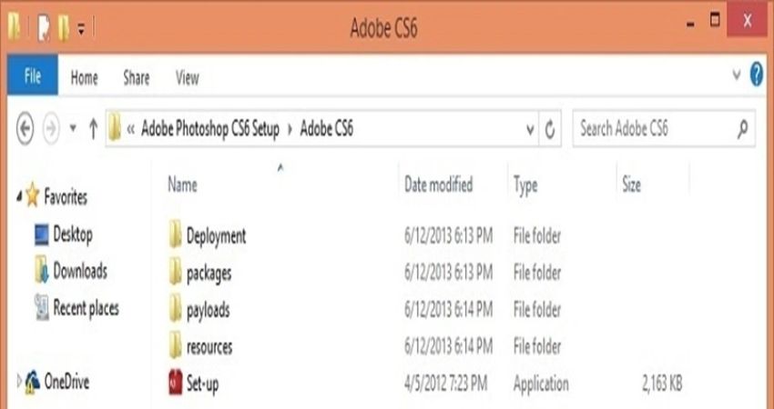Open the Recent locations dropdown arrow
The image size is (774, 409).
(x=73, y=129)
